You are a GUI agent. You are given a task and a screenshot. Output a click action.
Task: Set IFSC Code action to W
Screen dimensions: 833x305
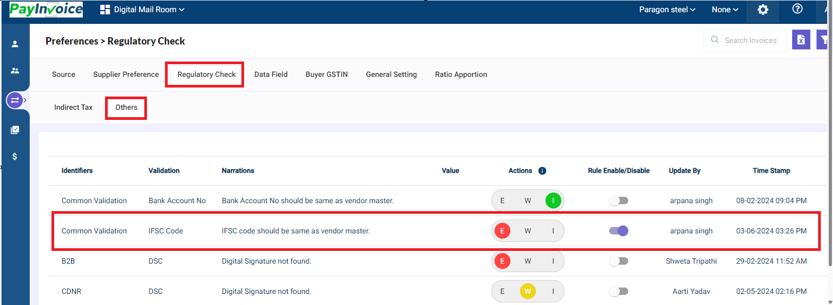tap(528, 231)
